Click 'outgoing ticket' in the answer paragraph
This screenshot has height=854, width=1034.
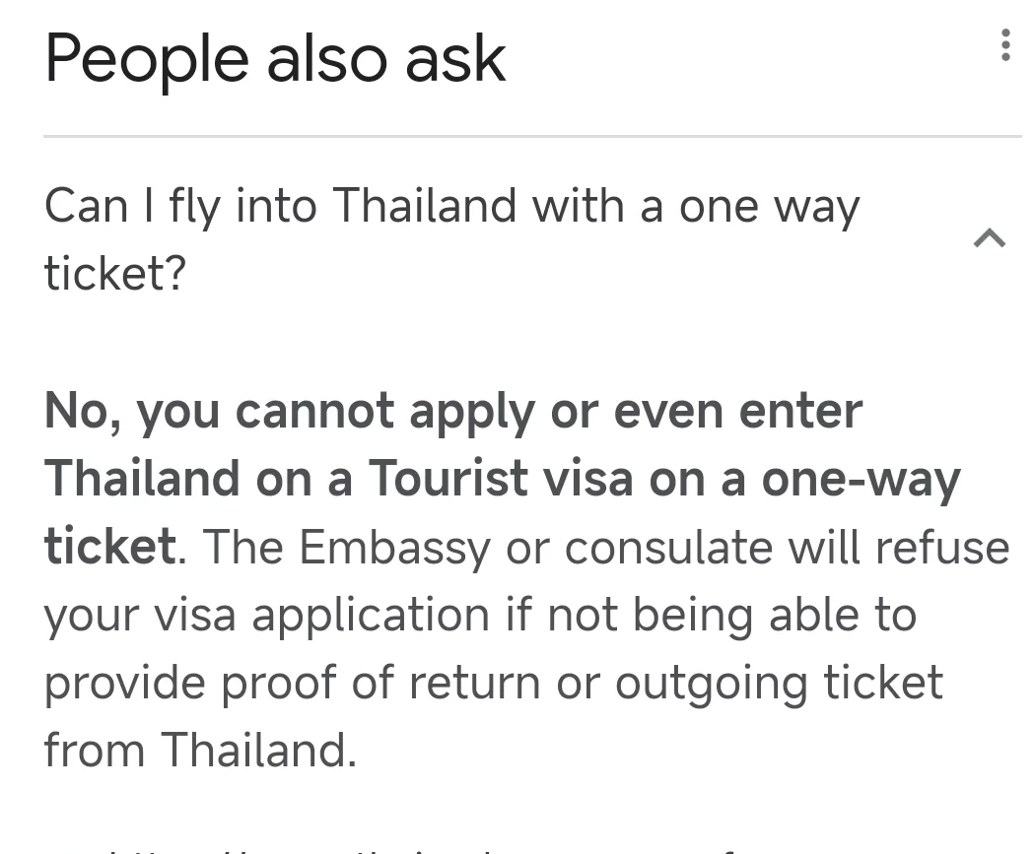pos(779,684)
